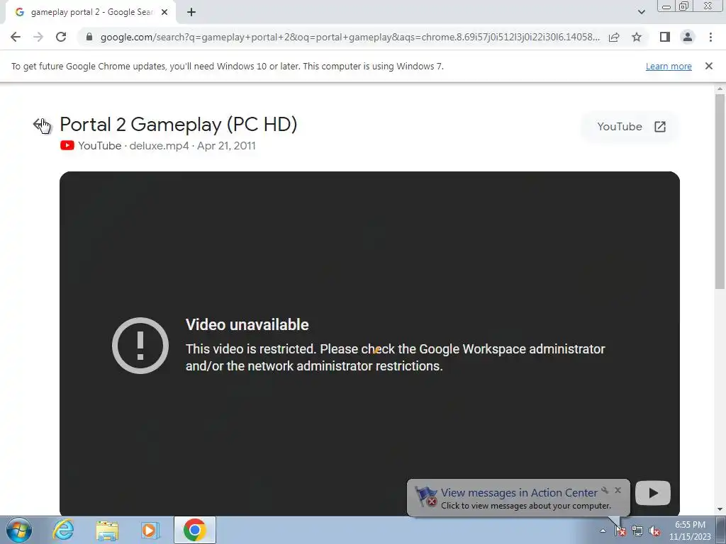This screenshot has width=726, height=544.
Task: Select the gameplay portal 2 Google Search tab
Action: [91, 13]
